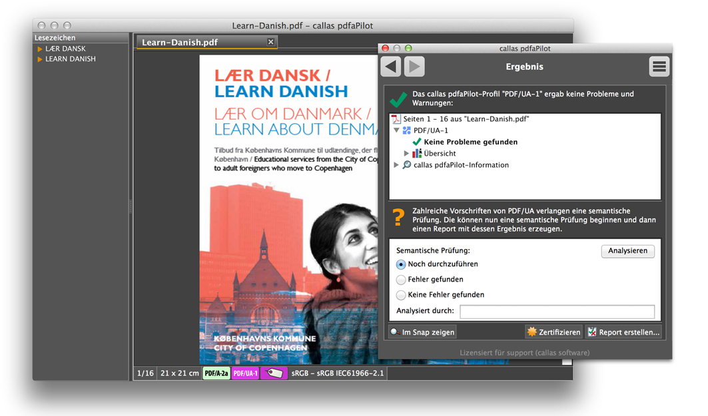Click the PDF/UA-1 status bar badge
This screenshot has width=708, height=416.
pyautogui.click(x=245, y=373)
